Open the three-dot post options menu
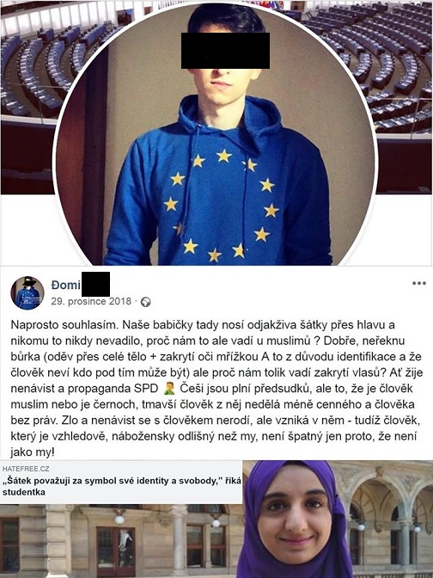 pyautogui.click(x=419, y=283)
